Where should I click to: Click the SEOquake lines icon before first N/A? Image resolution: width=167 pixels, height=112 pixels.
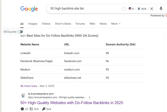coord(31,109)
